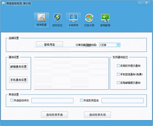Click 登陆淘宝 button
153x126 pixels.
point(50,44)
